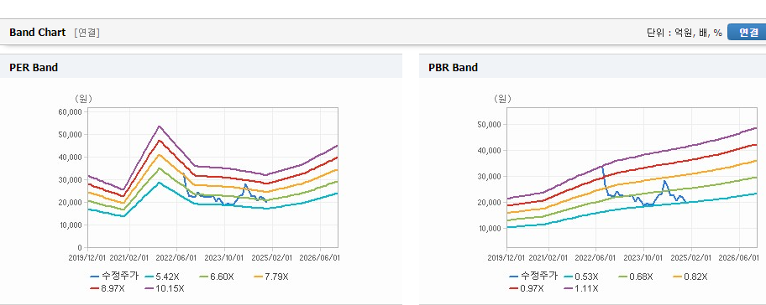Select the Band Chart heading
766x305 pixels.
click(x=37, y=32)
